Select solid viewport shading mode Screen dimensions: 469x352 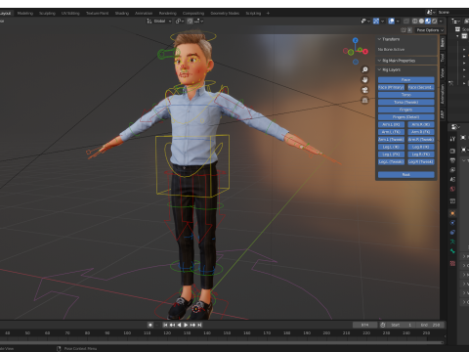point(421,22)
